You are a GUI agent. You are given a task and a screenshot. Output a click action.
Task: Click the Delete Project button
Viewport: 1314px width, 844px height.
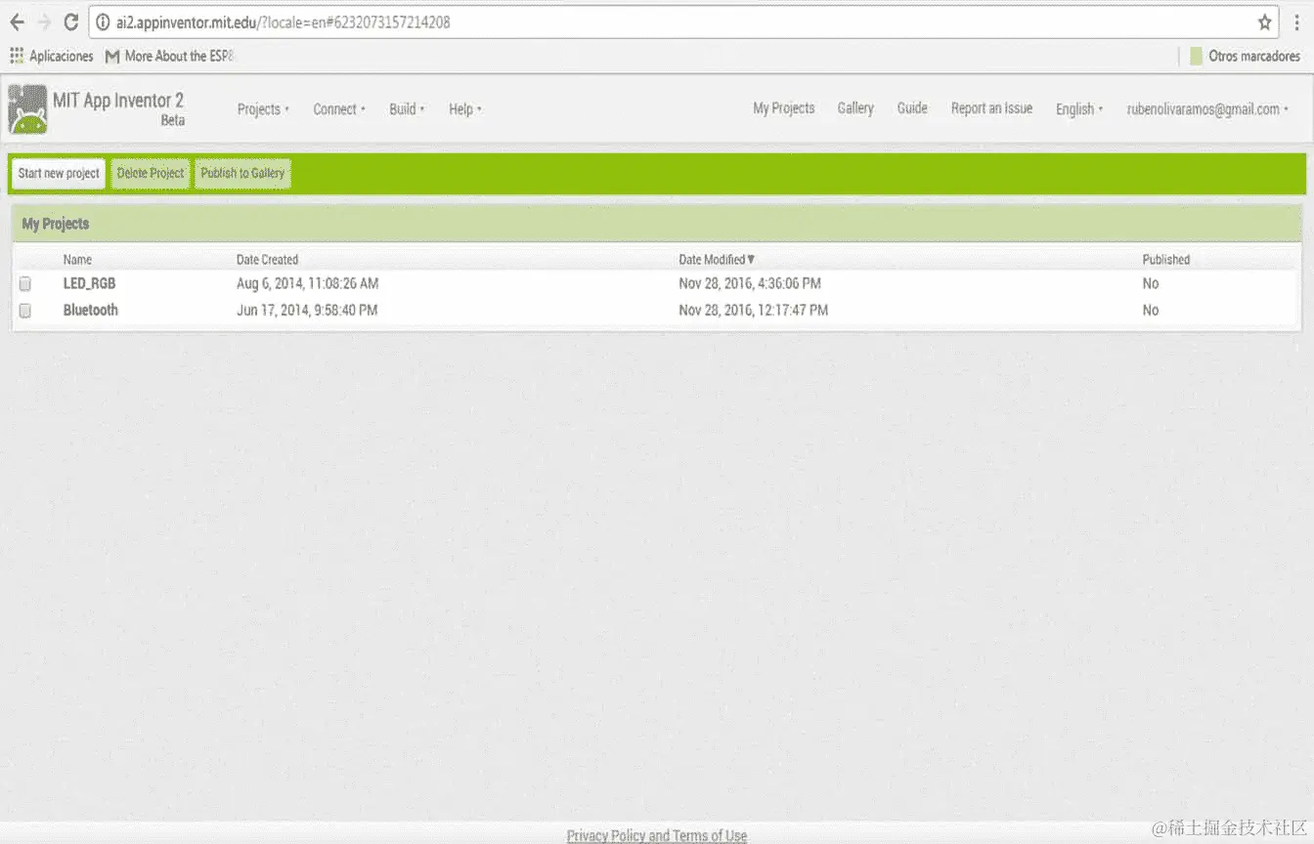[151, 173]
